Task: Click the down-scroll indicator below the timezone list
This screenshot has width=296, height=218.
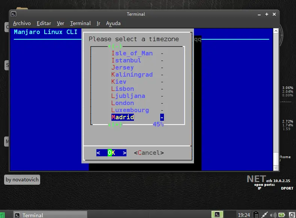Action: tap(115, 125)
